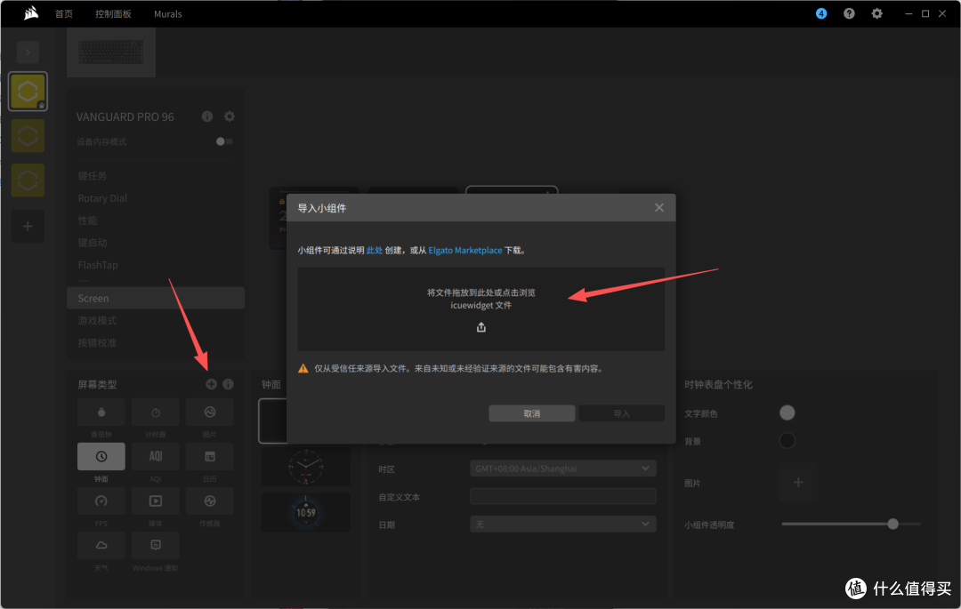Open the 控制面板 tab
This screenshot has width=961, height=609.
pyautogui.click(x=113, y=13)
